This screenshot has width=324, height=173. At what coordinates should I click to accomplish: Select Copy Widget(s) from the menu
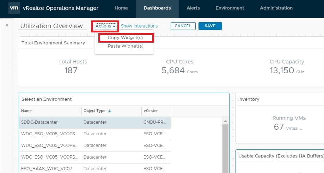pyautogui.click(x=126, y=38)
